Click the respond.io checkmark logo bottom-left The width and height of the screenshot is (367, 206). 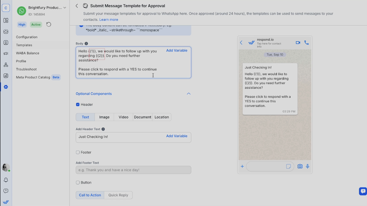click(x=6, y=202)
